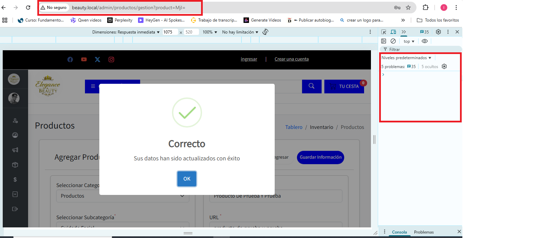Click the Instagram icon in header
This screenshot has width=548, height=238.
111,59
